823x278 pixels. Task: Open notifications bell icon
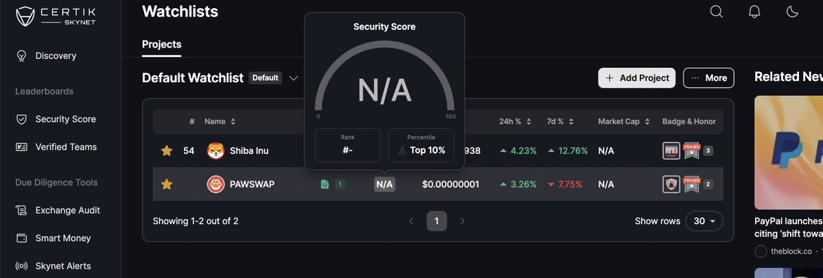pyautogui.click(x=754, y=12)
